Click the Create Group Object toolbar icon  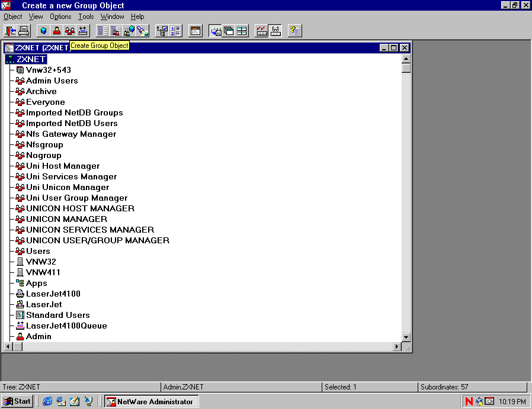69,31
